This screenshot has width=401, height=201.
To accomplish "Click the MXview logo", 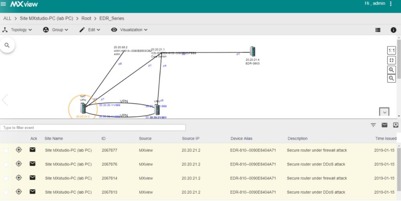I will (24, 4).
